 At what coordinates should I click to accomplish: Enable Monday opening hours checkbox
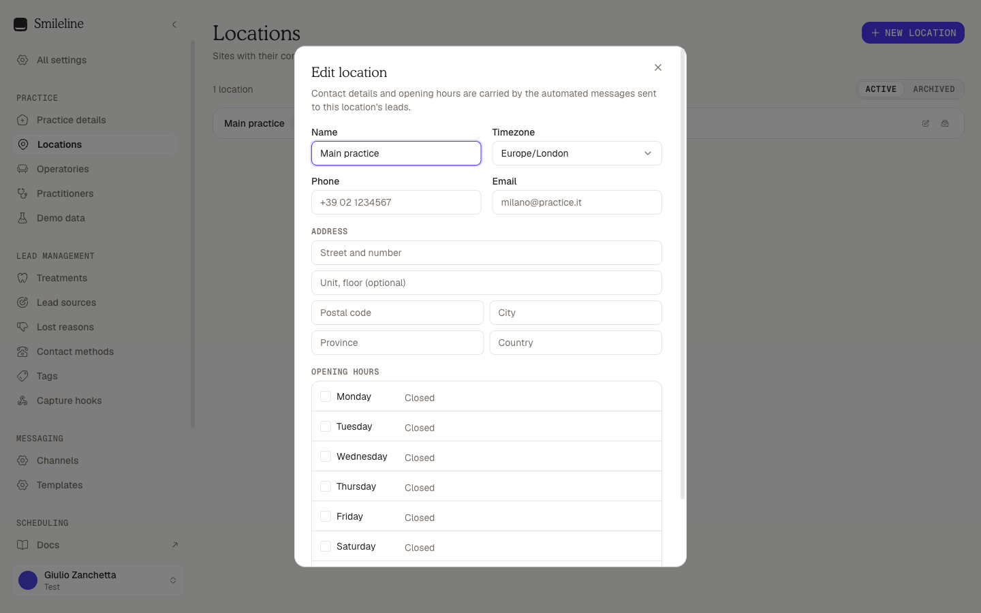point(326,396)
